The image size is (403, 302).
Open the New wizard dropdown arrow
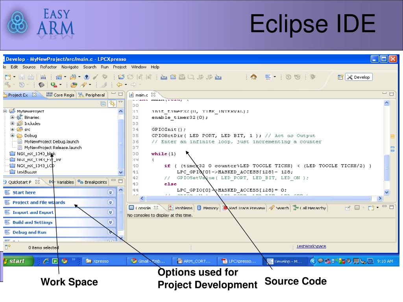[14, 77]
